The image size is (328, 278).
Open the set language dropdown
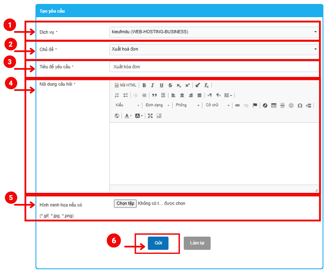point(228,95)
